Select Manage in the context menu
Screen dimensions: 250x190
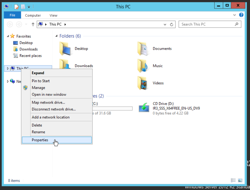[x=38, y=88]
